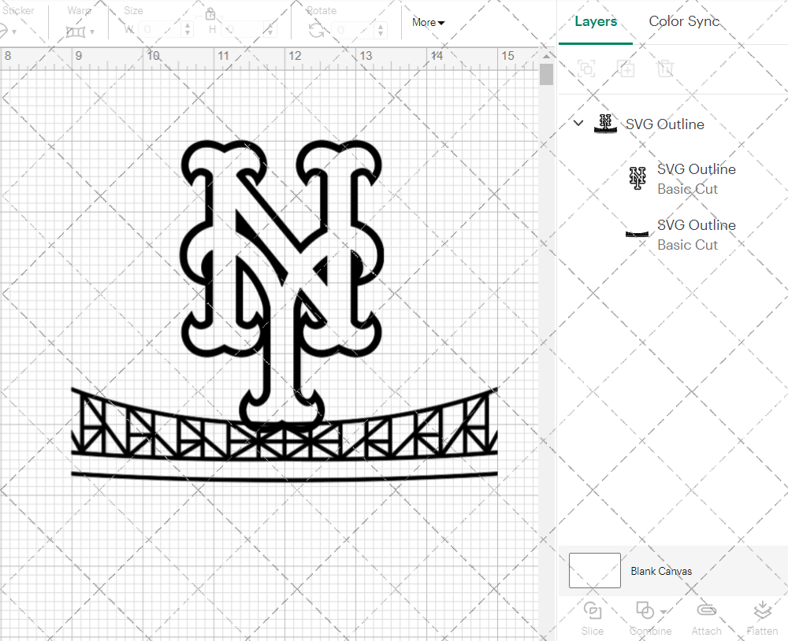Toggle the size aspect ratio lock

pyautogui.click(x=210, y=14)
